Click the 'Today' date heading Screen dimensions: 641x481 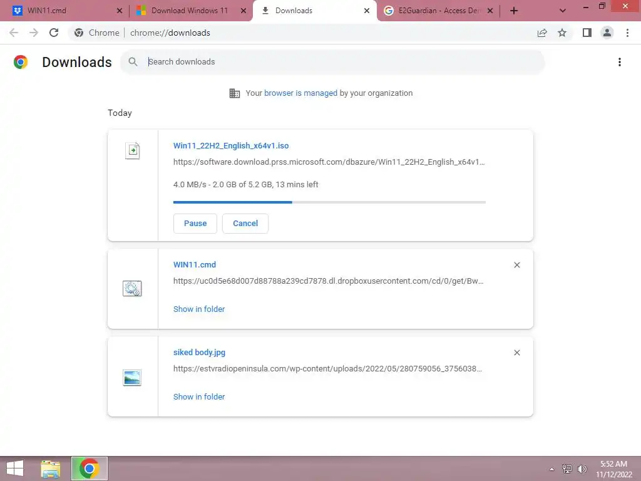click(x=120, y=113)
